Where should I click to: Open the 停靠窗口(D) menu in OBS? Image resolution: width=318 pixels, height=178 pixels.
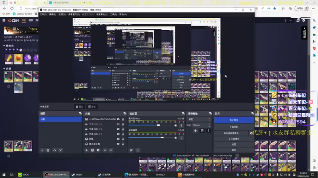[74, 15]
